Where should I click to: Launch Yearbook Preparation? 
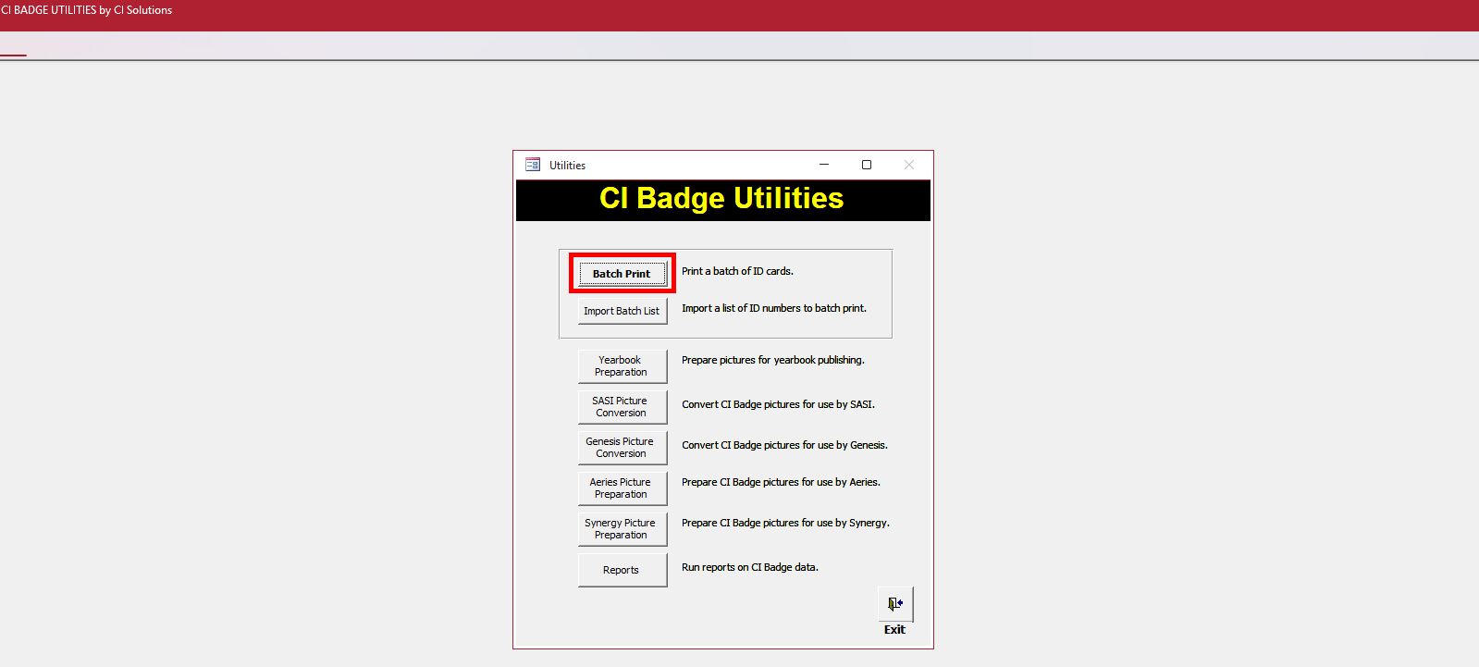[622, 366]
